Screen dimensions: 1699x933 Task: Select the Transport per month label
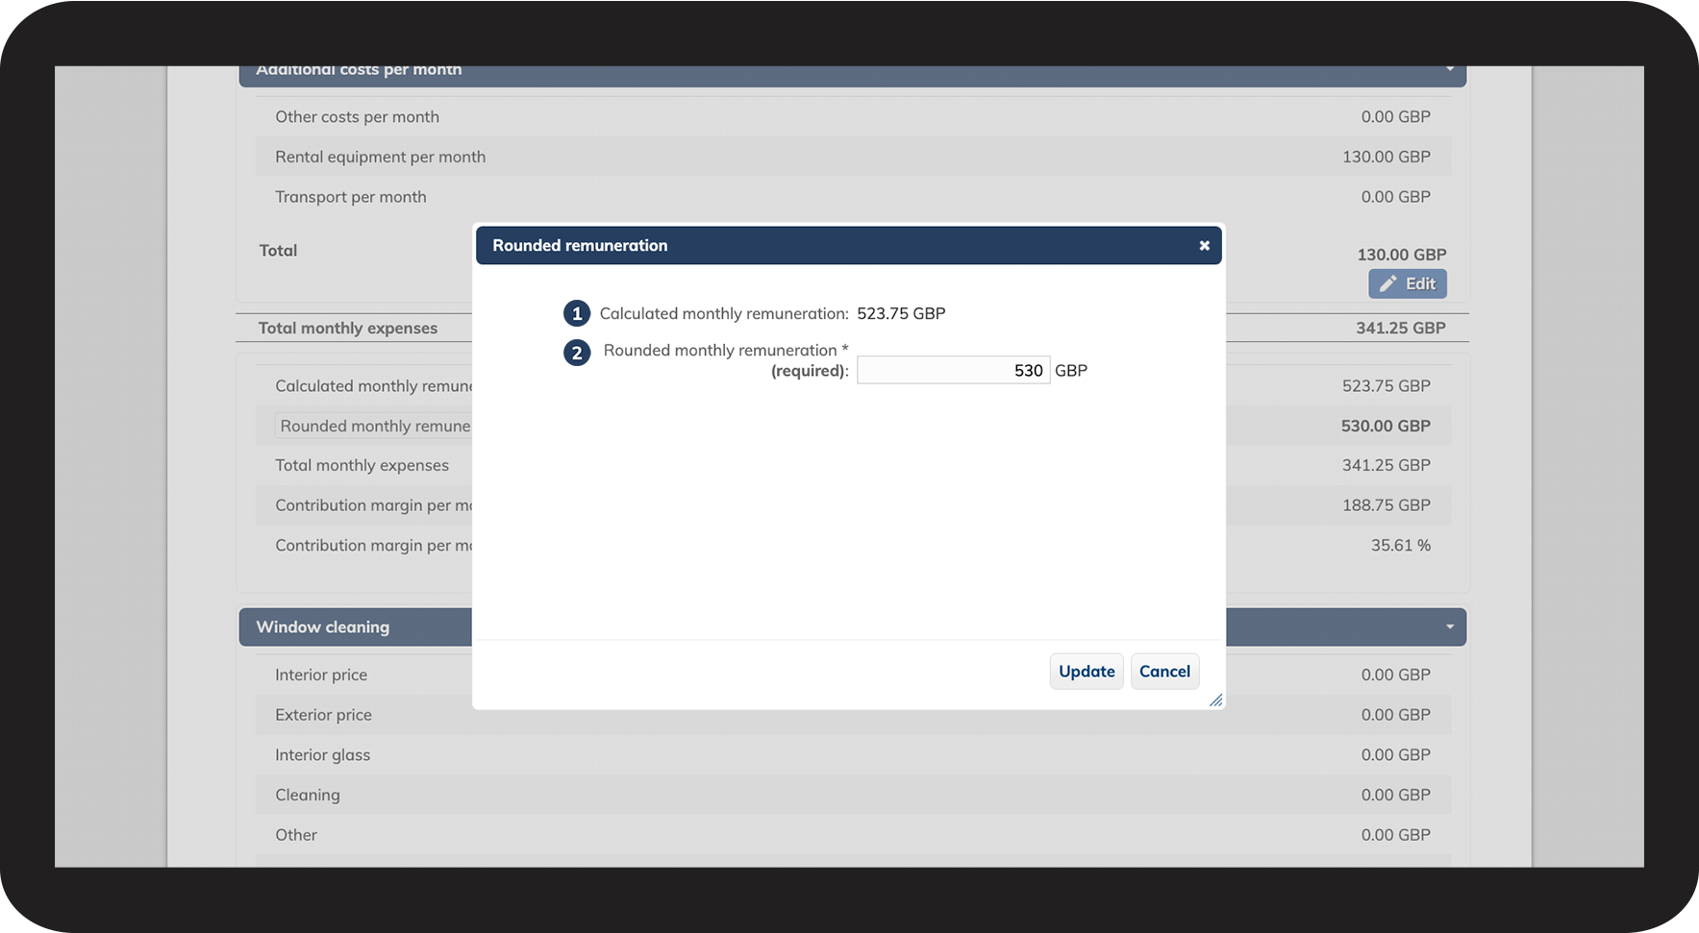350,197
